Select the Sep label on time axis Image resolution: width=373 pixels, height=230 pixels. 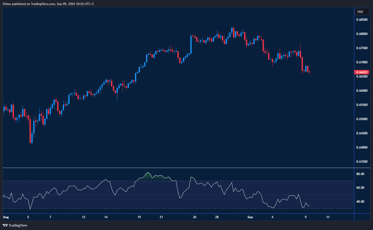(250, 217)
